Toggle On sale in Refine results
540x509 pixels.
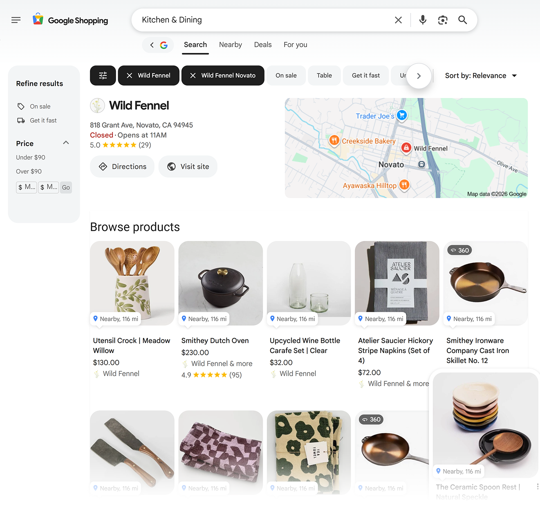click(x=34, y=107)
